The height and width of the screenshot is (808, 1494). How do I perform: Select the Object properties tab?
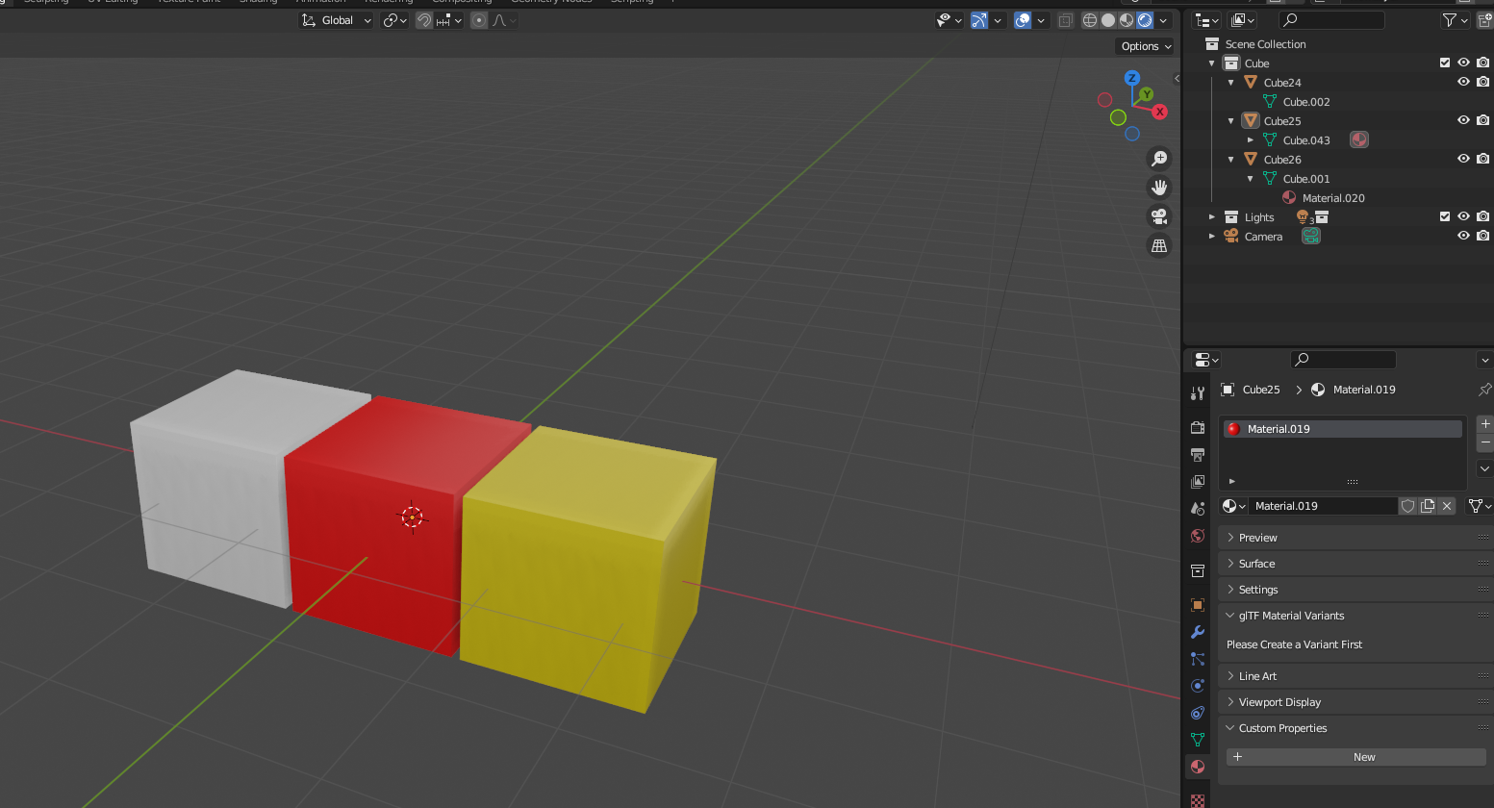[1197, 604]
